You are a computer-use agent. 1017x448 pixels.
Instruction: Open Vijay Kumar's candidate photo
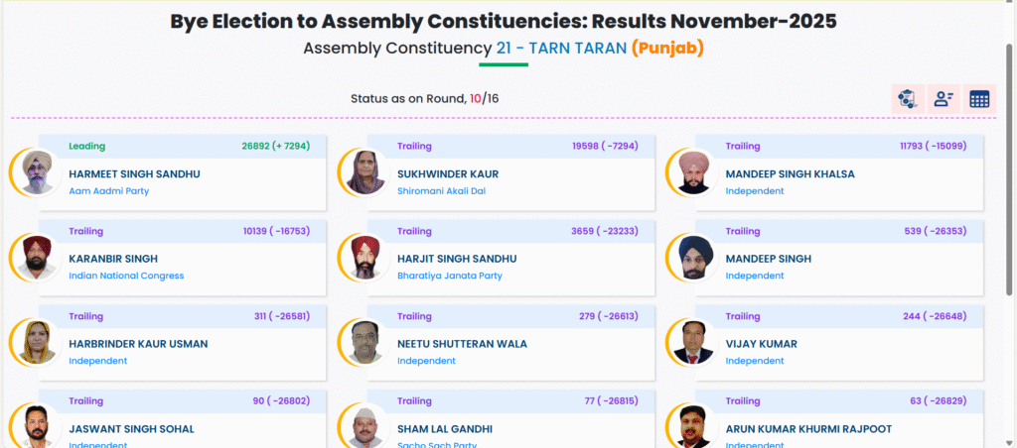(x=694, y=343)
